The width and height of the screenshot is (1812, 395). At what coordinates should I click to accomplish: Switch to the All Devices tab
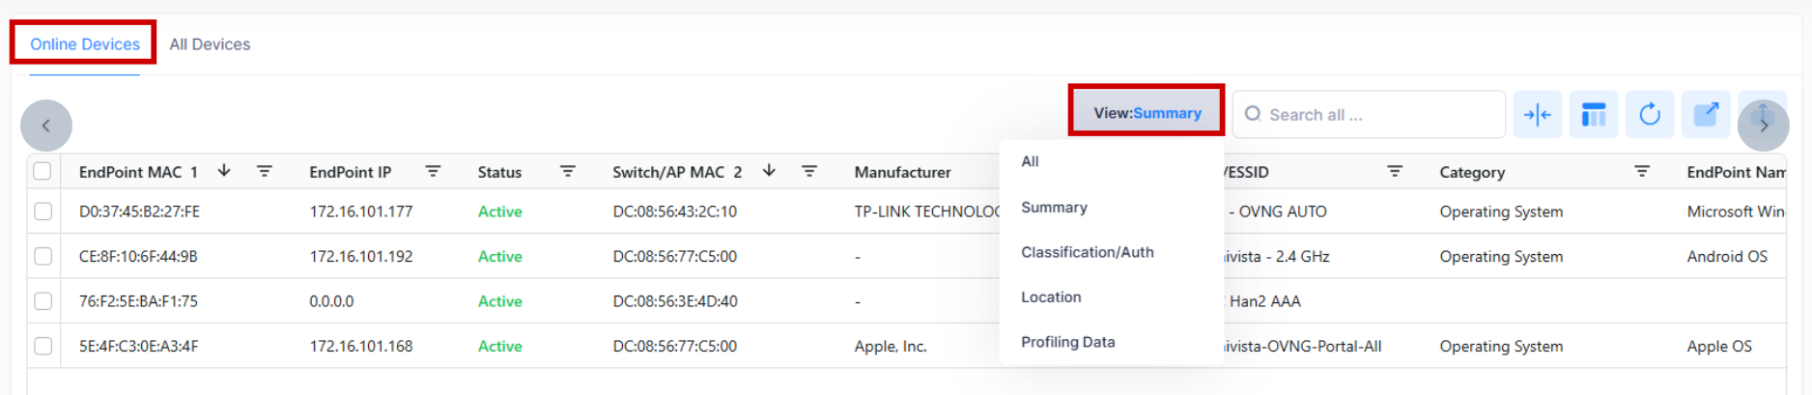point(210,44)
